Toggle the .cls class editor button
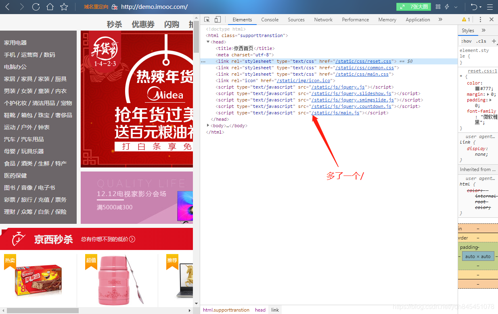Viewport: 498px width, 314px height. [x=481, y=41]
